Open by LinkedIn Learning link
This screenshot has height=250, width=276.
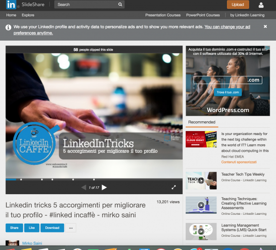point(247,15)
